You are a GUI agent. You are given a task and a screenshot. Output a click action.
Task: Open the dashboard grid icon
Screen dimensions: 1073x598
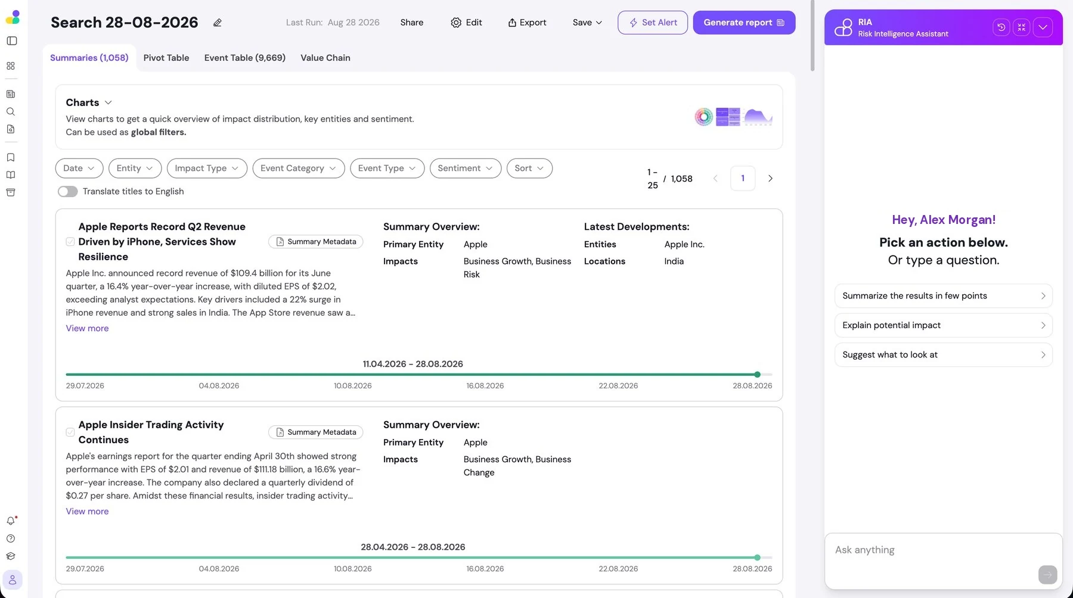(11, 66)
